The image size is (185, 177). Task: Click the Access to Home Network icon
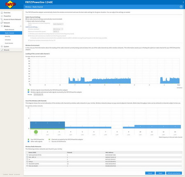click(x=2, y=19)
